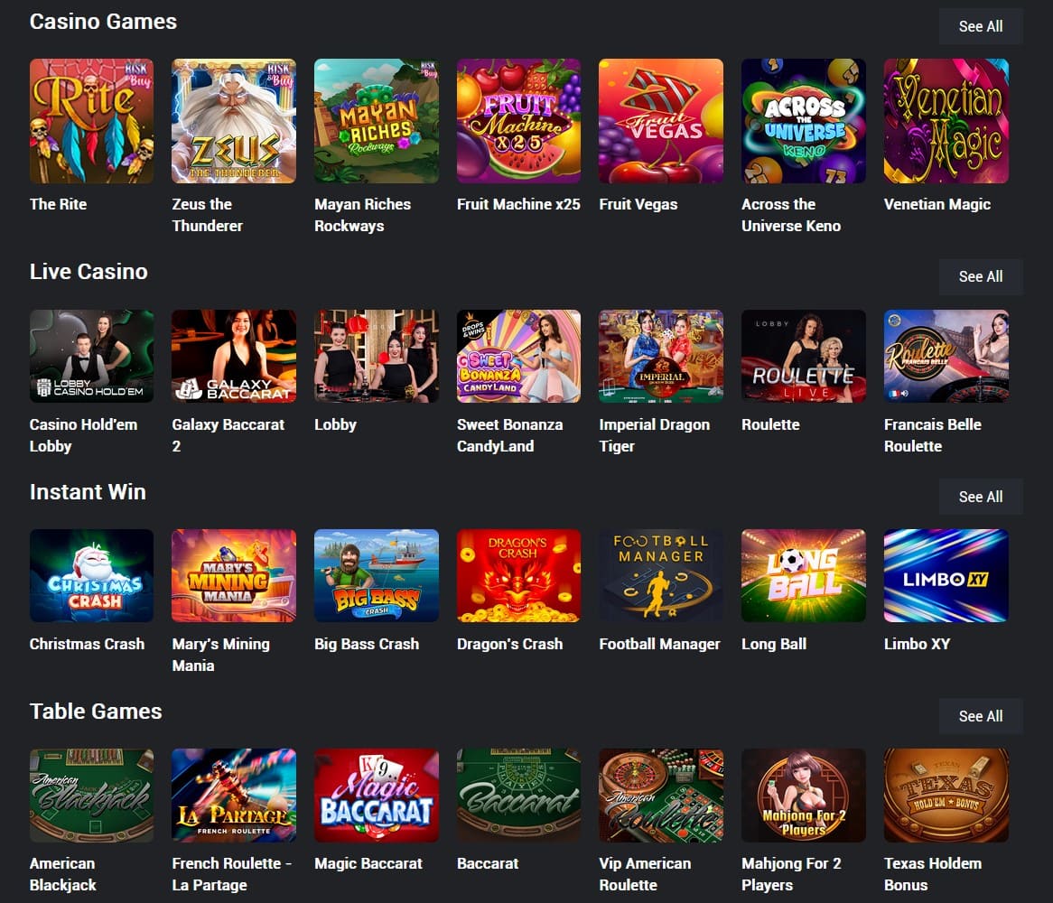Open Dragon's Crash game tile
The width and height of the screenshot is (1053, 903).
(x=518, y=575)
